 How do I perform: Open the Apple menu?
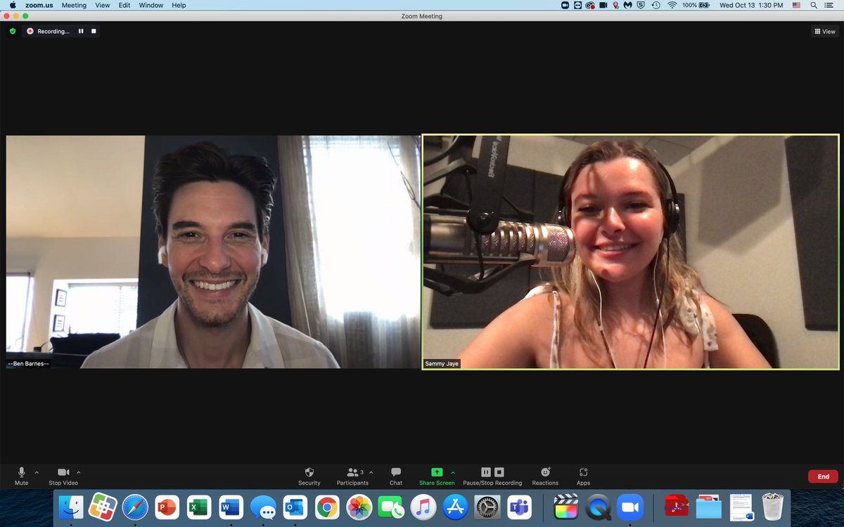[12, 5]
